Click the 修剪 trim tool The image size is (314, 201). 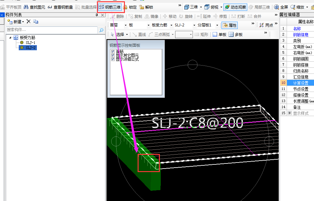coord(220,17)
